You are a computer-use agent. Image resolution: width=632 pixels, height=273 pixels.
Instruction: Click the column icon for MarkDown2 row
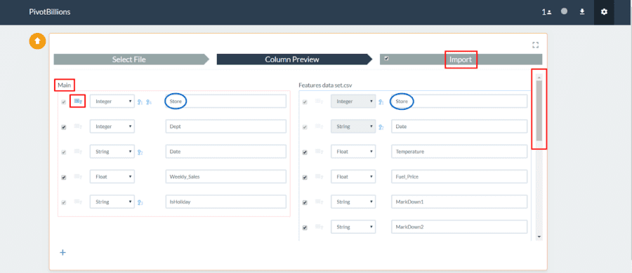point(320,227)
